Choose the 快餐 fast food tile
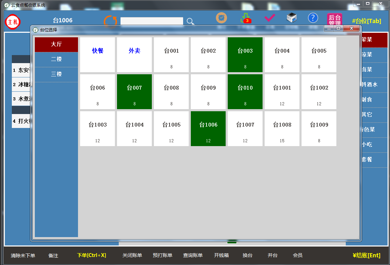This screenshot has height=265, width=390. tap(97, 55)
